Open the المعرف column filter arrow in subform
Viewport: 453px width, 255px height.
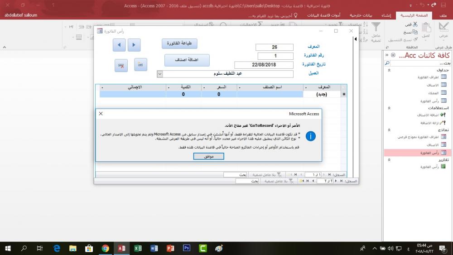[306, 87]
